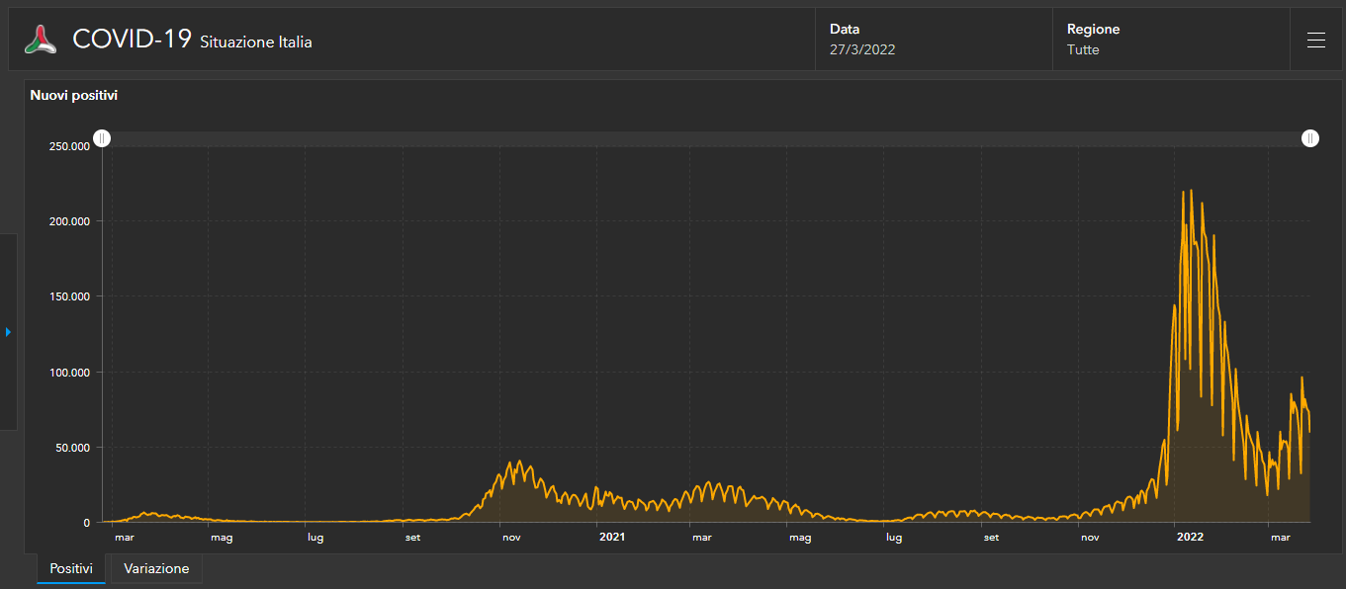Click the highest peak of the orange curve
The width and height of the screenshot is (1346, 589).
click(x=1190, y=191)
